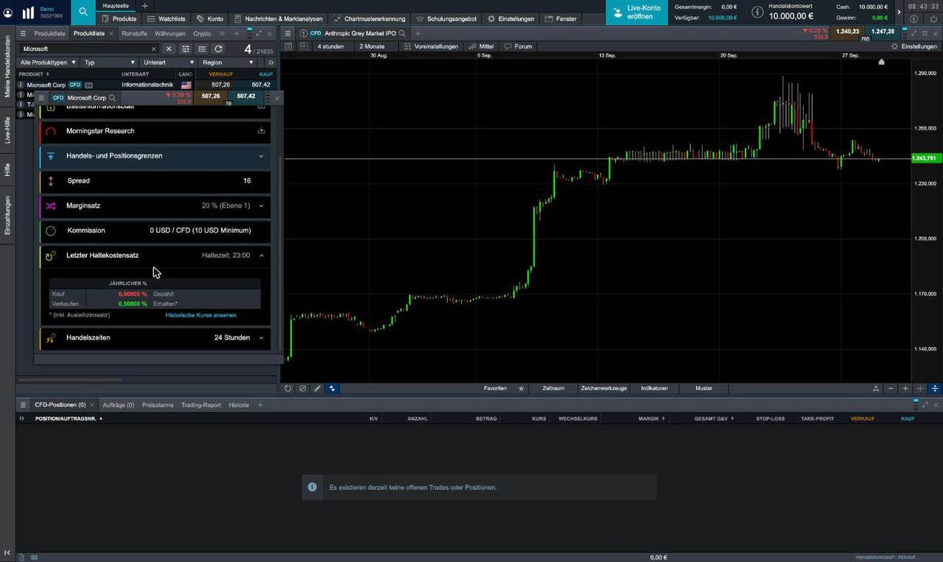
Task: Search within Microsoft Corp popup magnifier
Action: pos(113,97)
